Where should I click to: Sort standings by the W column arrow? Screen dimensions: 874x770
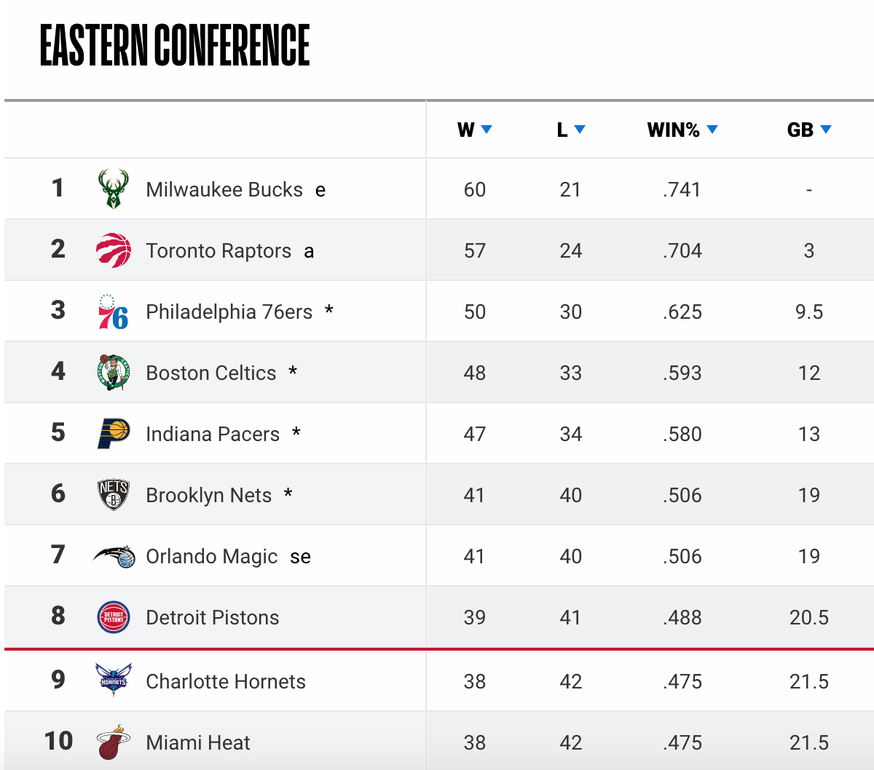[x=487, y=130]
